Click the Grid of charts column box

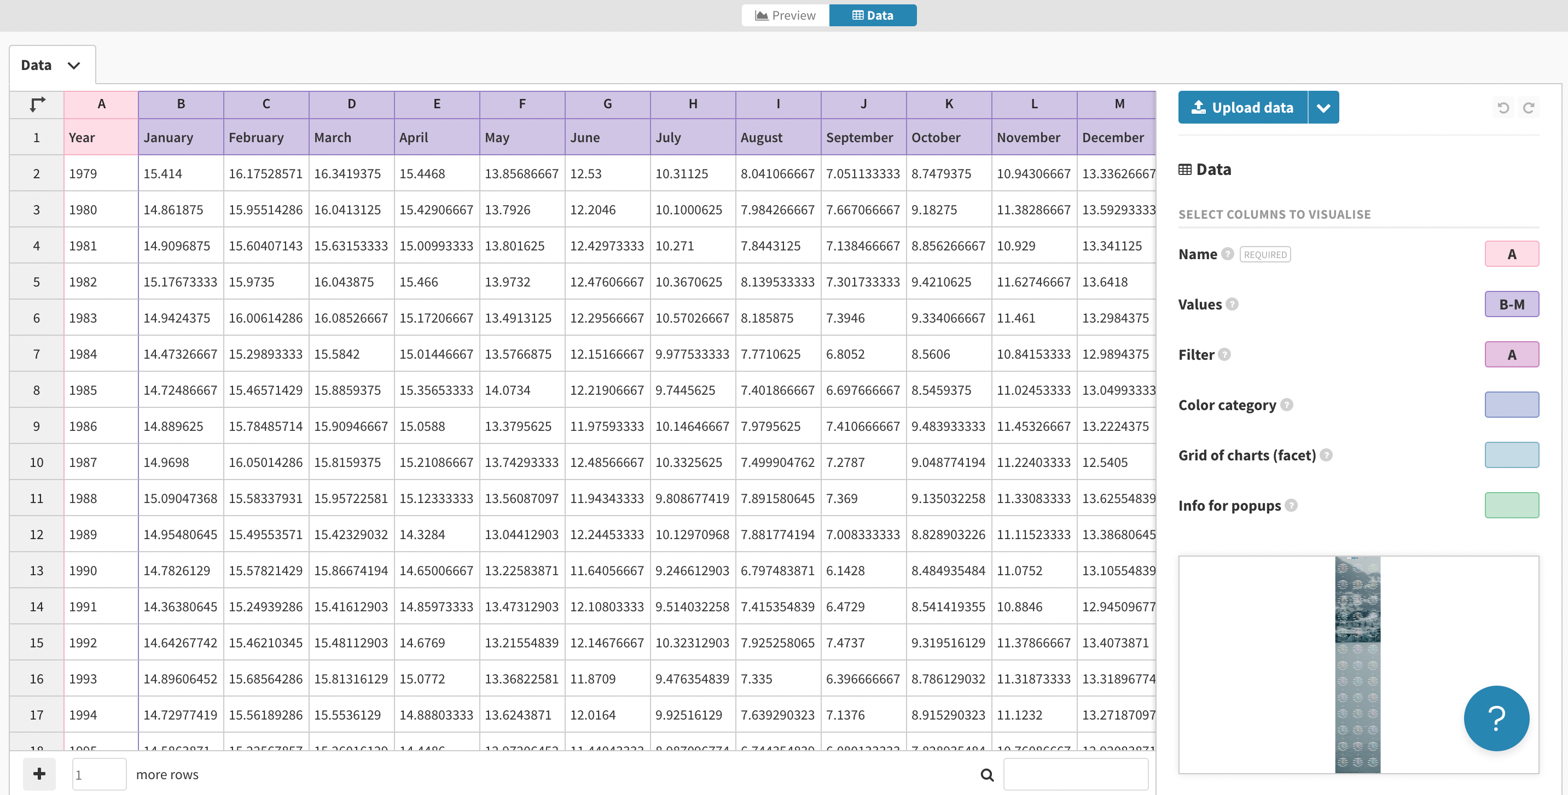pyautogui.click(x=1512, y=455)
